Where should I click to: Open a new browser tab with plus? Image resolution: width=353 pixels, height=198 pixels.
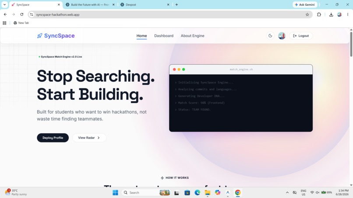(177, 5)
